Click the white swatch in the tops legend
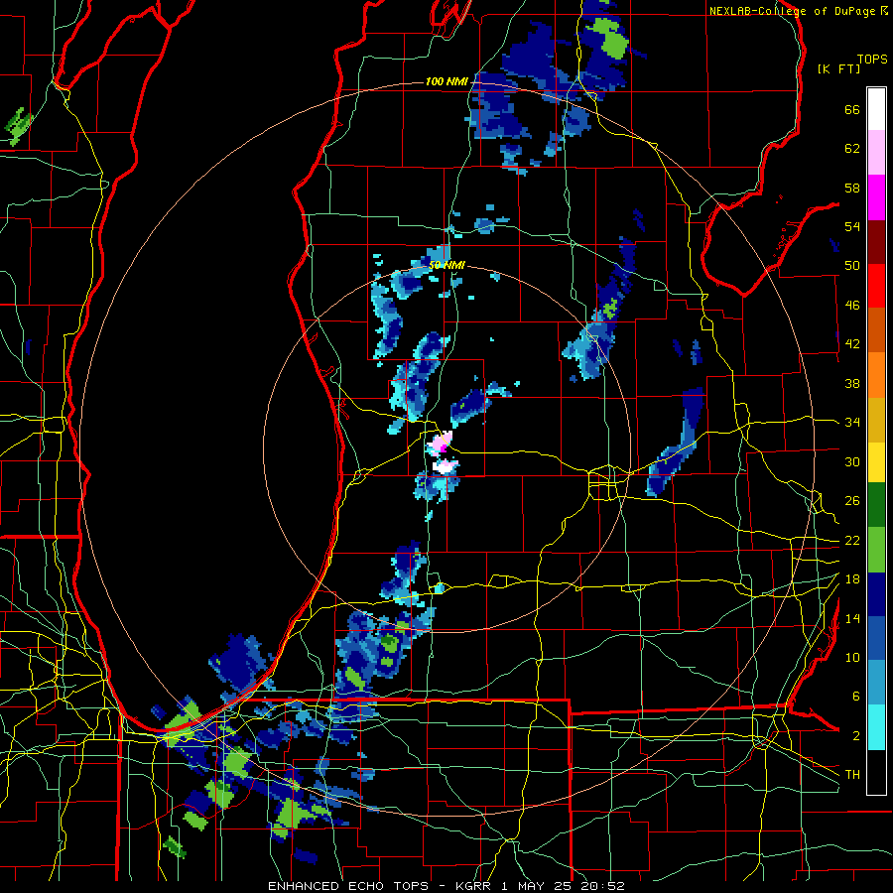This screenshot has width=893, height=893. click(x=876, y=109)
